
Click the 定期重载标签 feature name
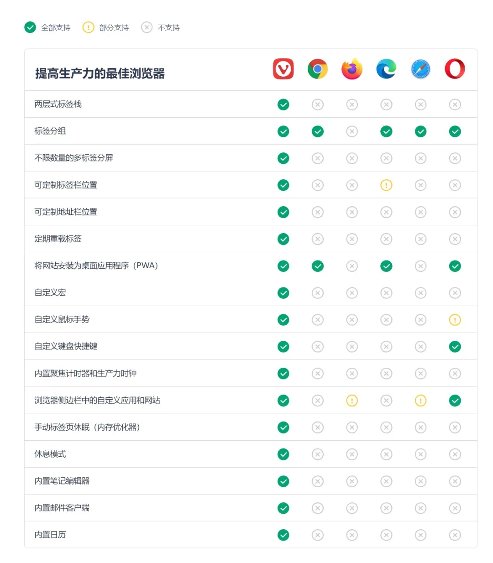(58, 239)
